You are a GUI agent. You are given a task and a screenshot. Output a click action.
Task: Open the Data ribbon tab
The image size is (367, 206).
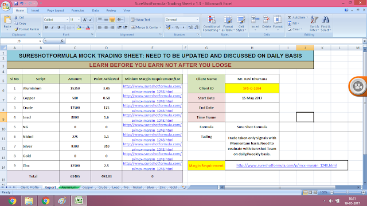(x=95, y=10)
